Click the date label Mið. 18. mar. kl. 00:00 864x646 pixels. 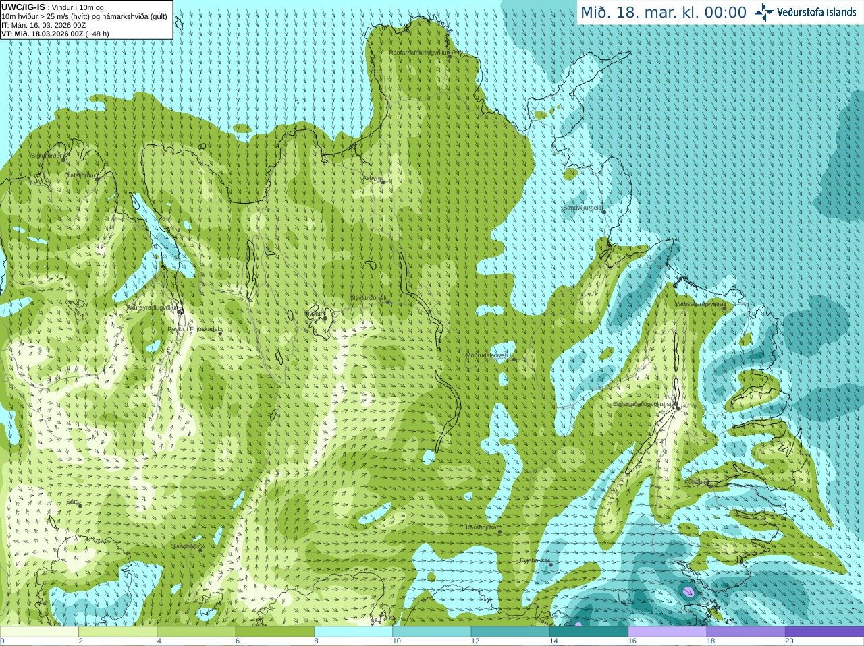point(664,12)
